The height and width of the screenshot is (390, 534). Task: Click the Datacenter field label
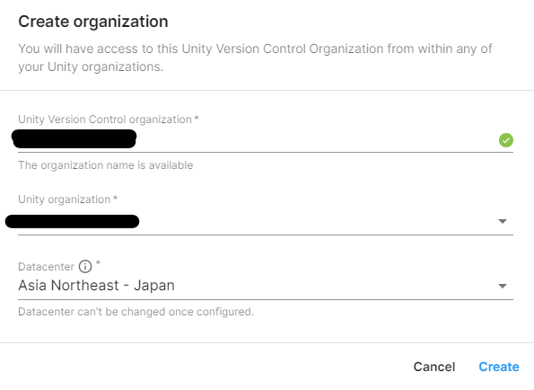click(46, 267)
